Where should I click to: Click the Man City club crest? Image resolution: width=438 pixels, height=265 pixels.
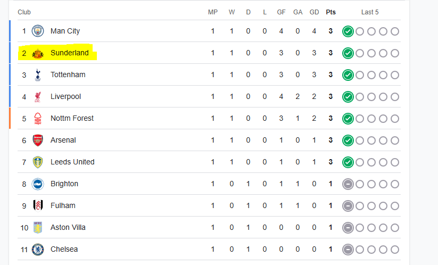[38, 31]
